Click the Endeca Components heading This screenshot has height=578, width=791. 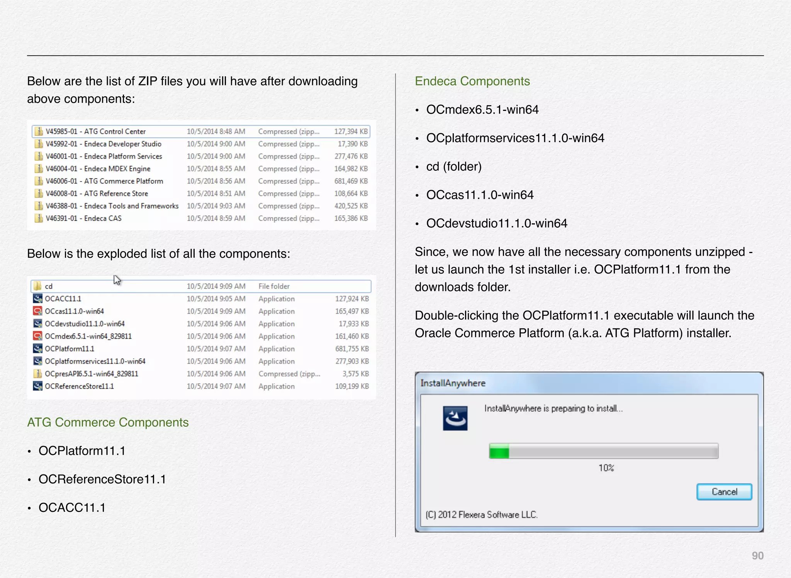(x=472, y=81)
